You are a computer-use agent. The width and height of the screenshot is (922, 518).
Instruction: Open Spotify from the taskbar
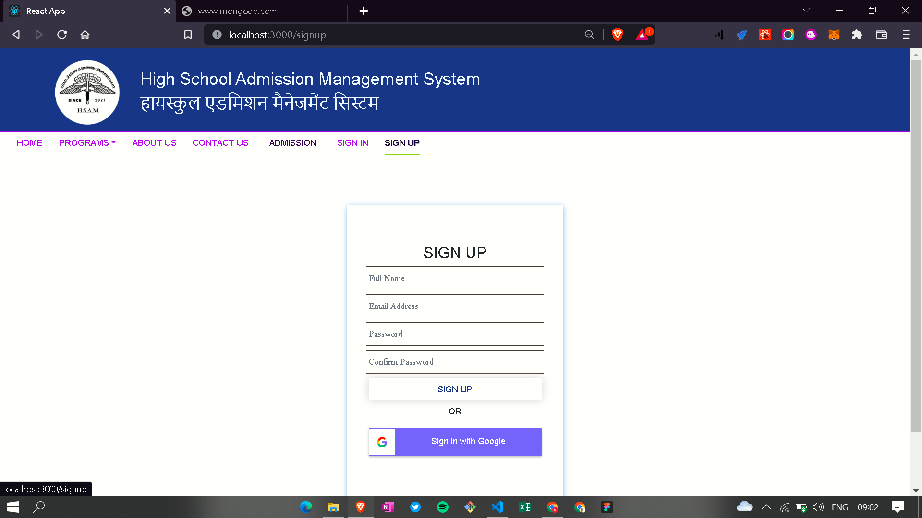[x=443, y=507]
